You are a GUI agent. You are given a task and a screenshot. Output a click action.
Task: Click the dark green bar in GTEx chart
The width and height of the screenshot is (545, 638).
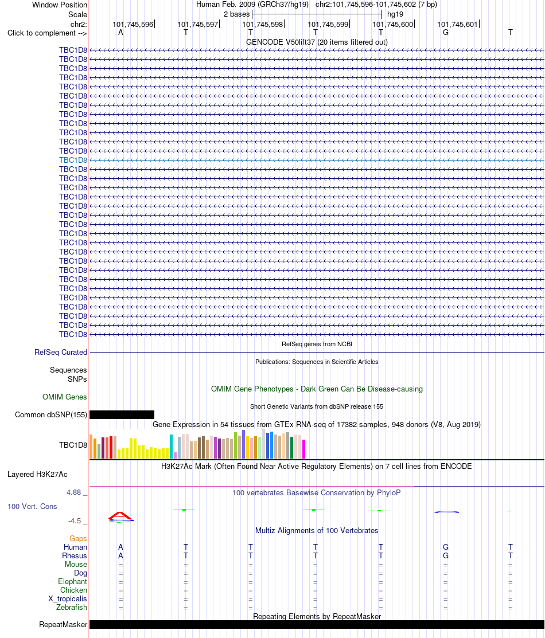(x=291, y=448)
